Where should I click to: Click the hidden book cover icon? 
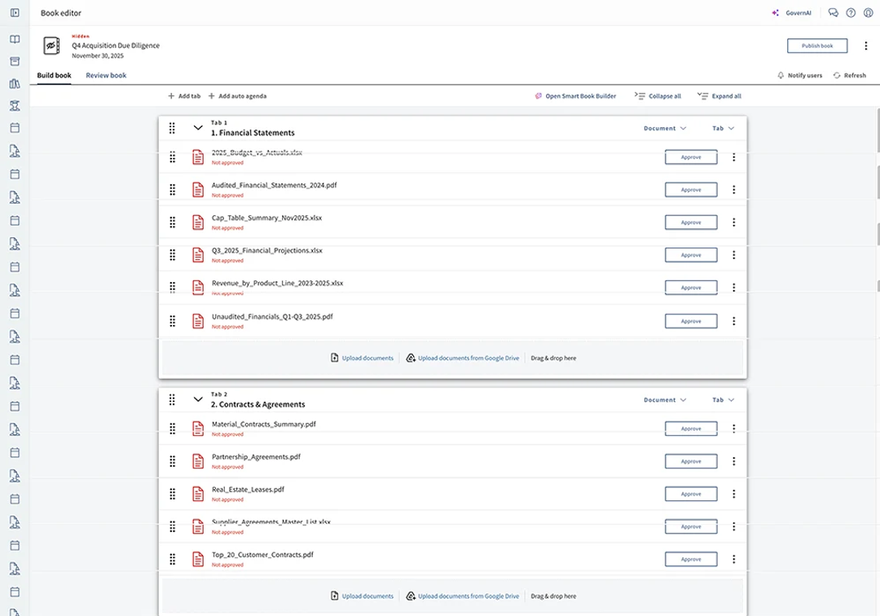point(51,46)
